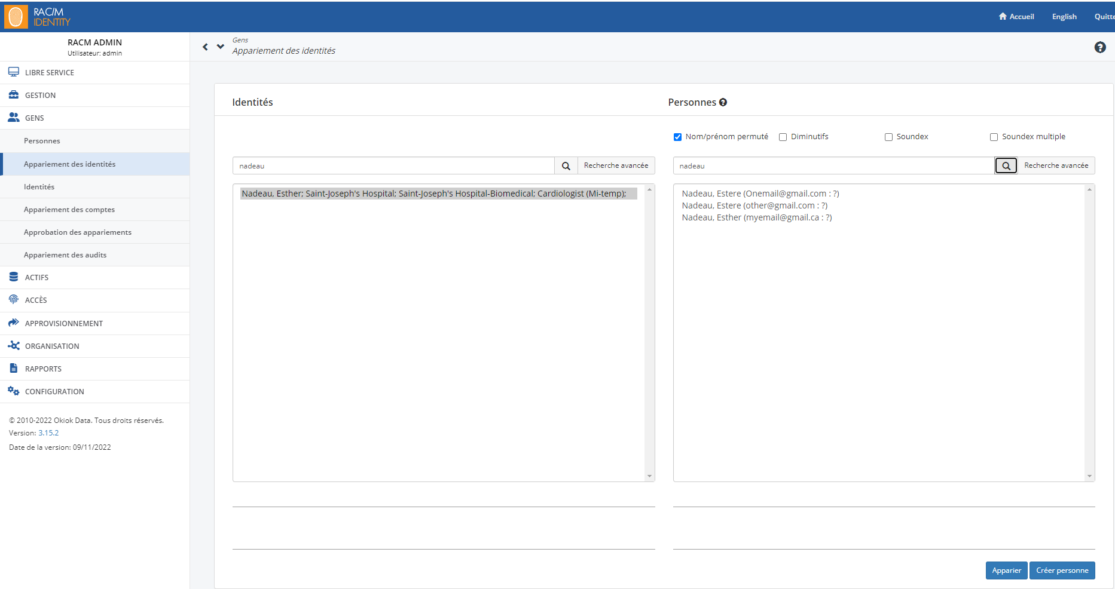Collapse the GENS menu section
This screenshot has height=589, width=1115.
pos(95,118)
